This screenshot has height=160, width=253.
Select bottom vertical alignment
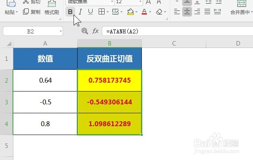point(197,2)
